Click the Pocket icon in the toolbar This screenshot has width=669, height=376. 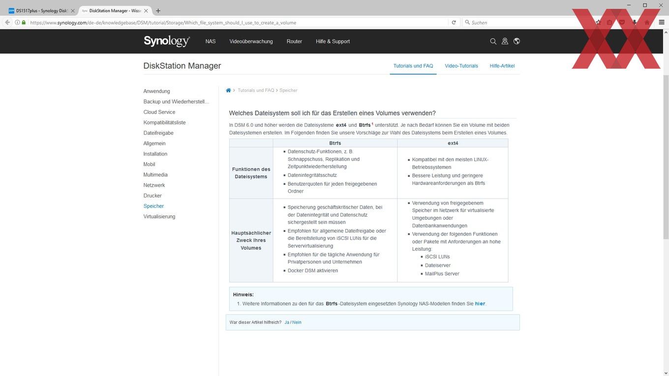(x=622, y=22)
